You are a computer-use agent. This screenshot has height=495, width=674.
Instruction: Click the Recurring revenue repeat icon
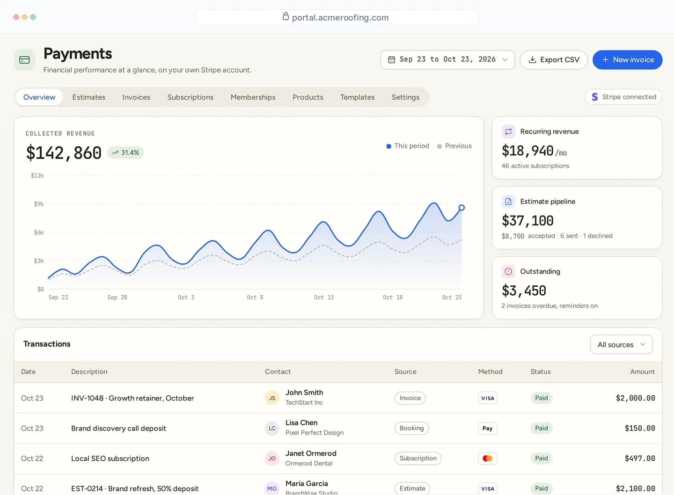(x=508, y=131)
